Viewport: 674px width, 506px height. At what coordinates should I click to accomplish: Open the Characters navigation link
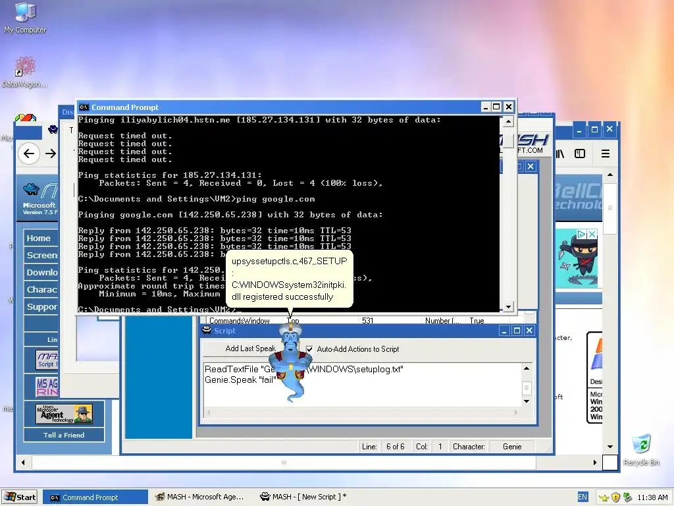coord(41,290)
